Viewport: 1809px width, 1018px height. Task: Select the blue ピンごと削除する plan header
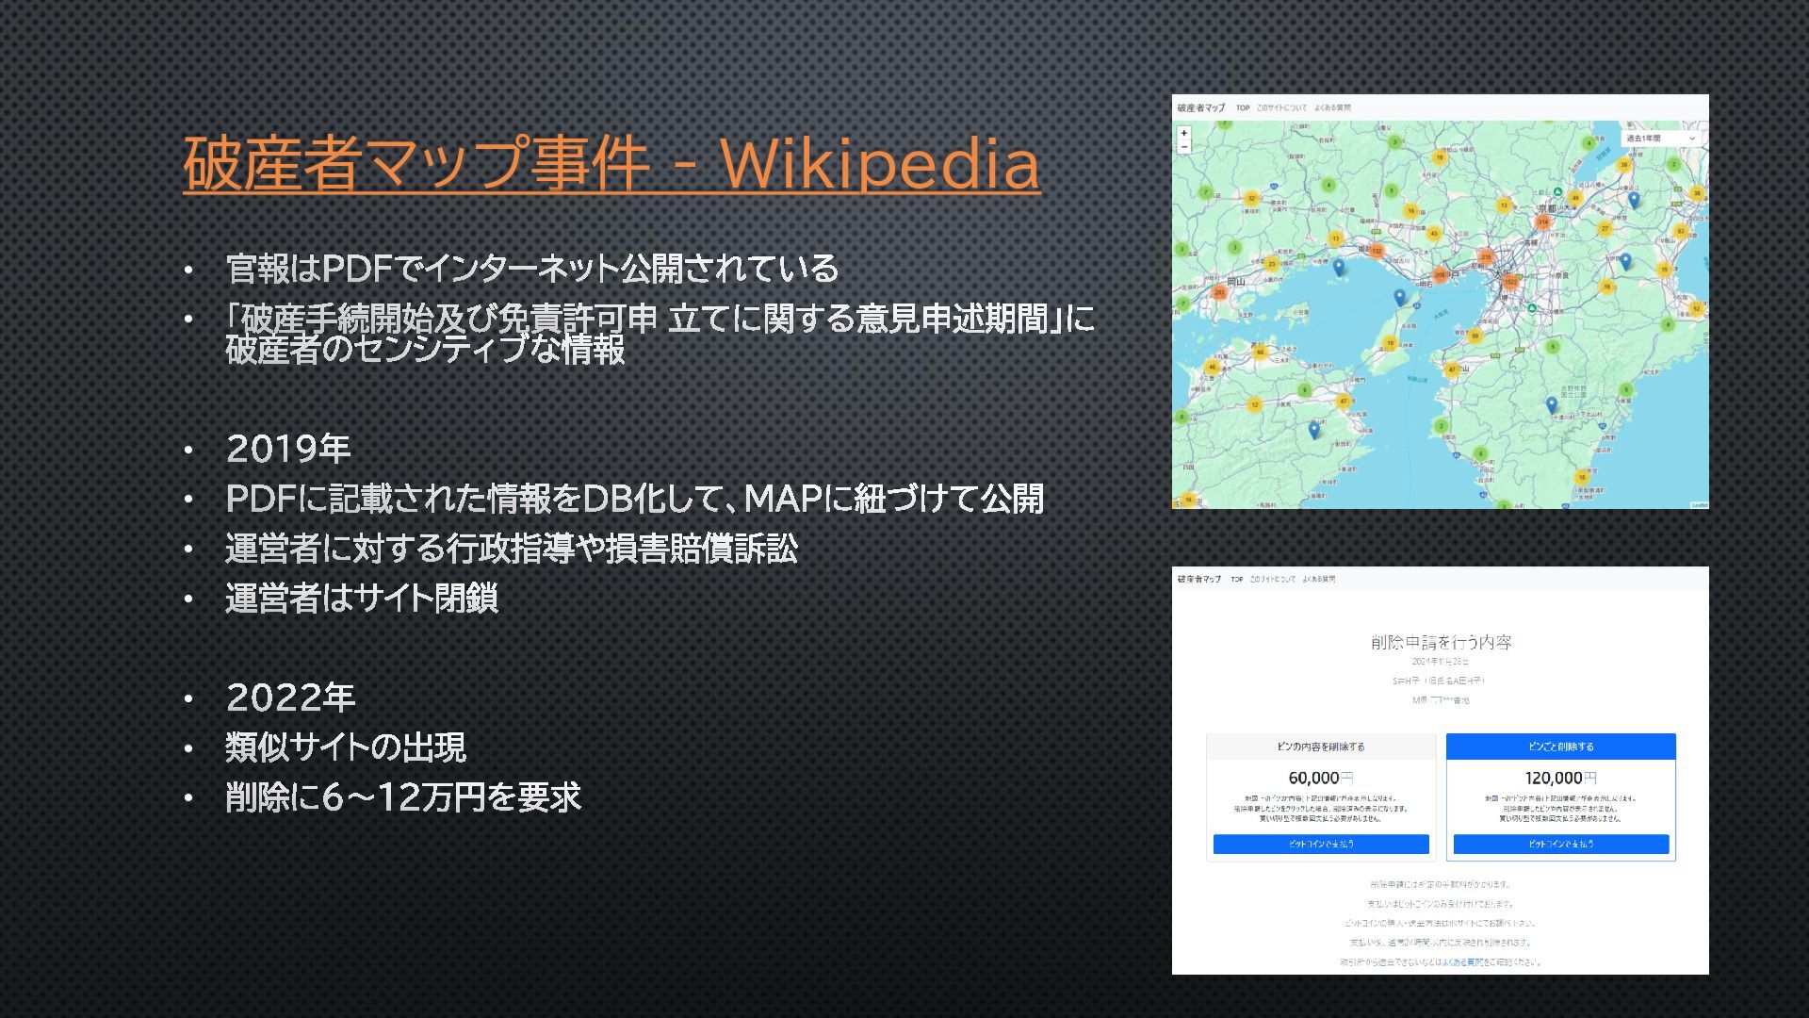click(x=1561, y=747)
